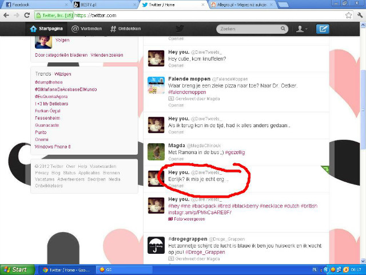This screenshot has height=275, width=366.
Task: Click the browser back arrow
Action: pos(6,15)
